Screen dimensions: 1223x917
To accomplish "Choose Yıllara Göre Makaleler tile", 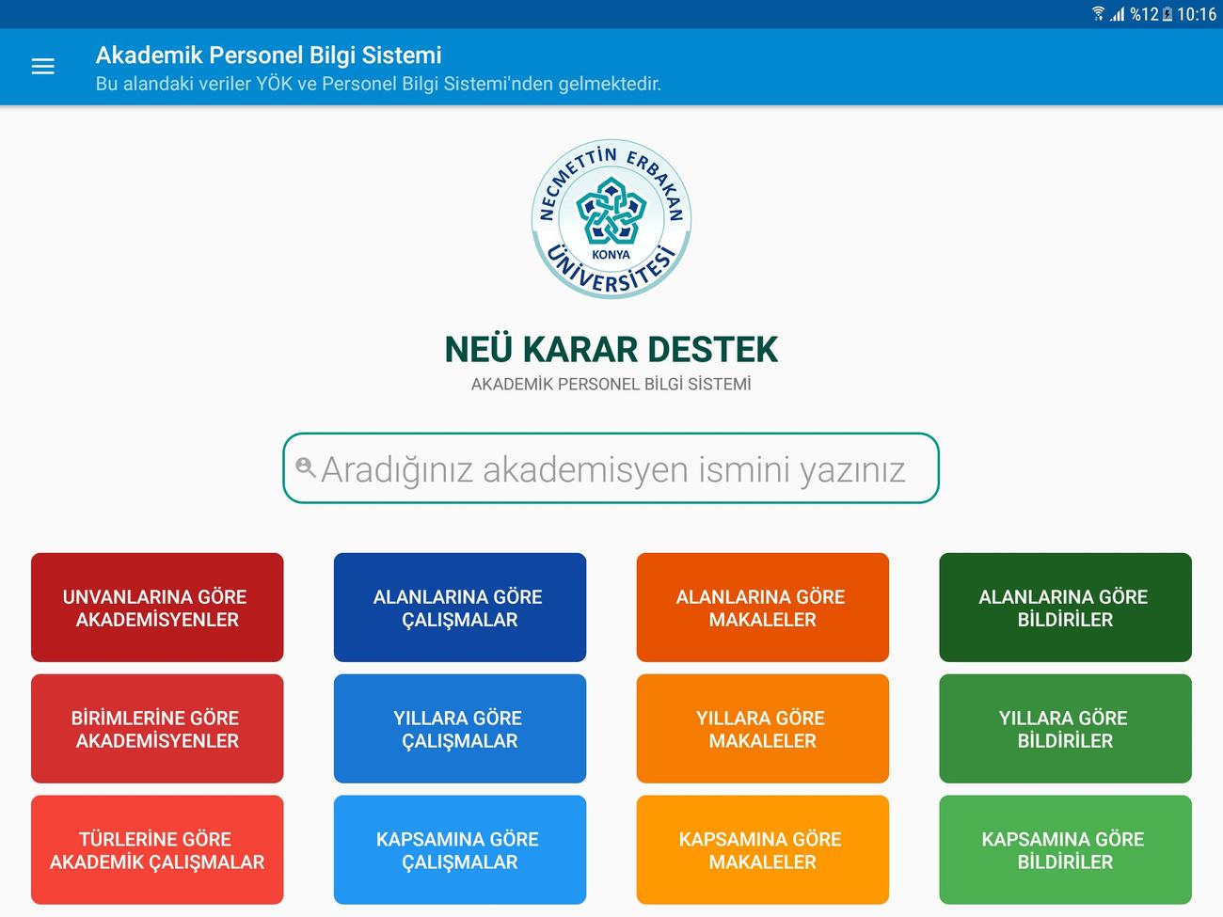I will (763, 729).
